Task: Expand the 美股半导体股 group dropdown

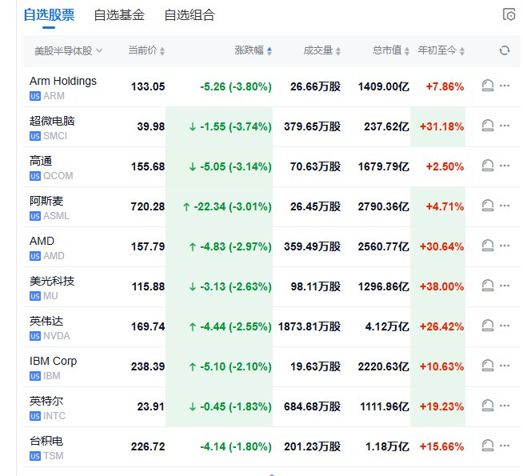Action: tap(69, 50)
